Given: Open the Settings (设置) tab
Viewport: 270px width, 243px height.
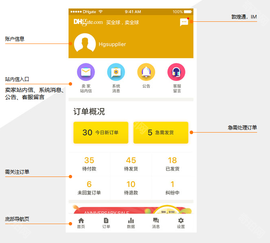Looking at the screenshot, I should (181, 223).
